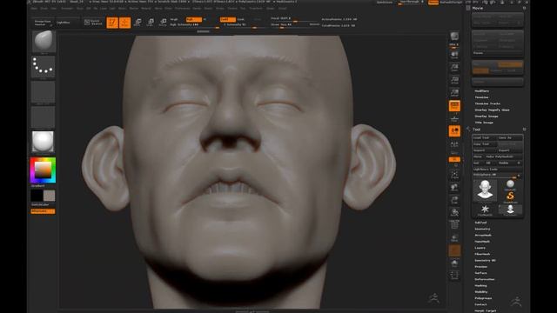
Task: Click the right shelf Move view icon
Action: tap(454, 188)
